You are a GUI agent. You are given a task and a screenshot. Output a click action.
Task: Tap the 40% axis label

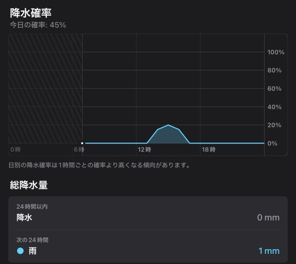point(275,107)
